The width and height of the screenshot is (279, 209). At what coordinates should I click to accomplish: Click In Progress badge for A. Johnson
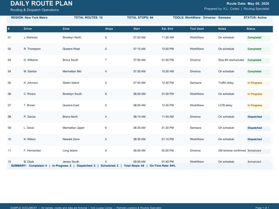tap(258, 83)
